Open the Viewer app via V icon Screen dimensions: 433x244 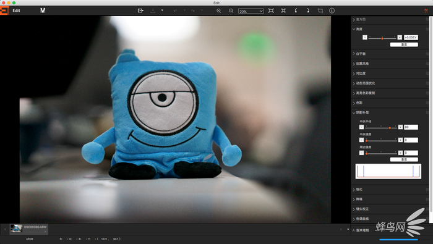pos(43,11)
